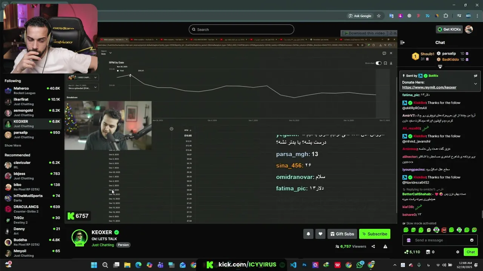
Task: Open bbjess recommended channel
Action: click(x=32, y=176)
